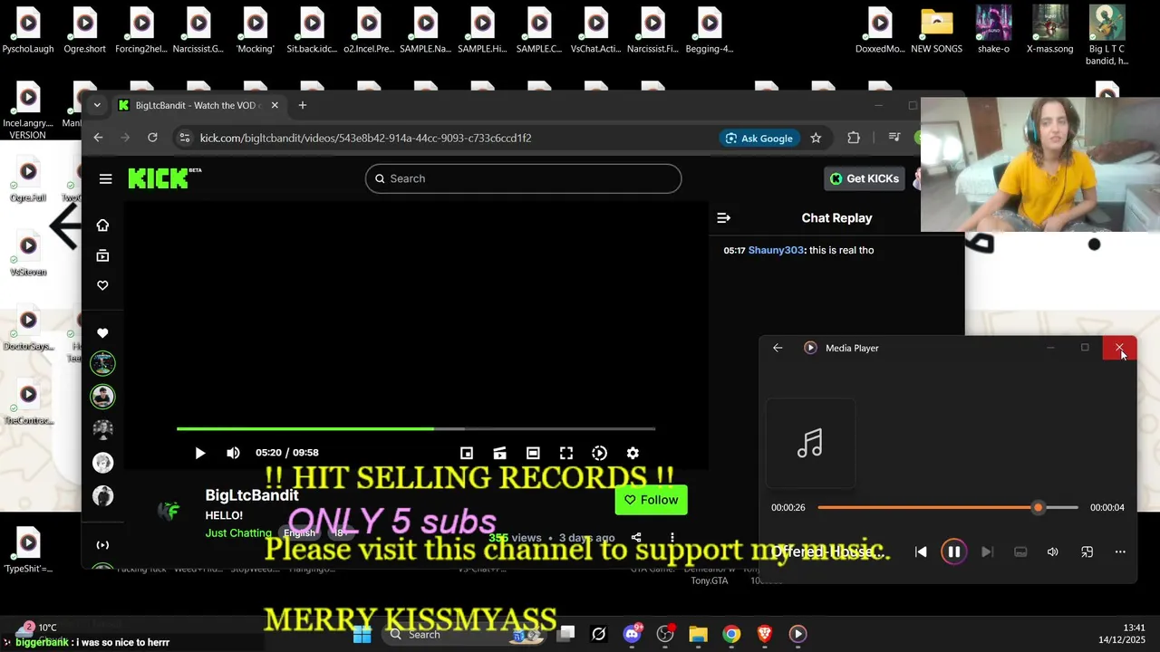Open Brave browser from the taskbar
Screen dimensions: 1160x652
tap(764, 634)
